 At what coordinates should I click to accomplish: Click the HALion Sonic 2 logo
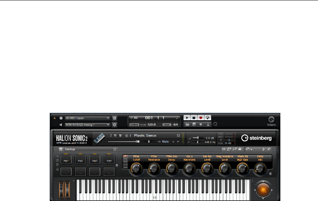tap(72, 138)
